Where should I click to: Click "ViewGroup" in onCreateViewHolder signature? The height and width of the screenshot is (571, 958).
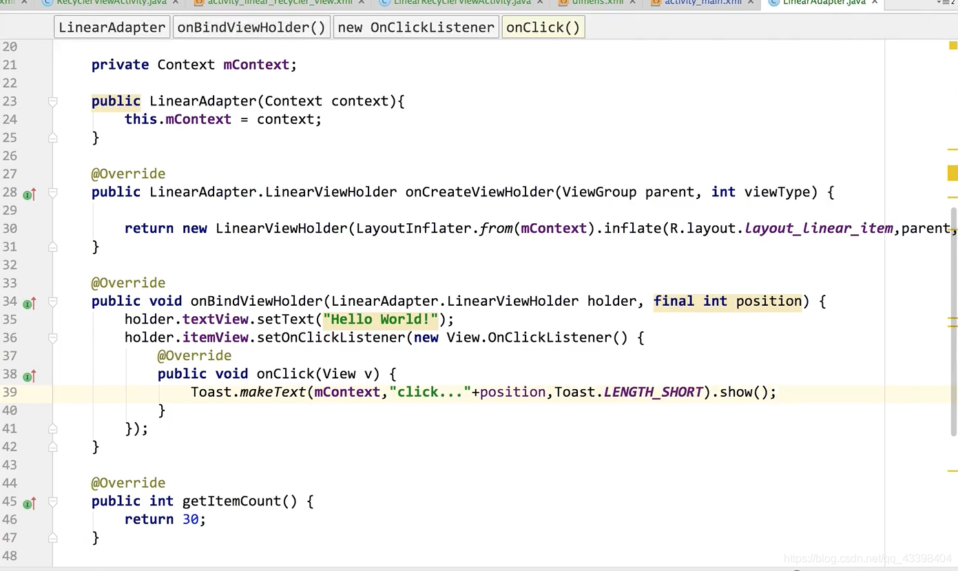[x=599, y=192]
